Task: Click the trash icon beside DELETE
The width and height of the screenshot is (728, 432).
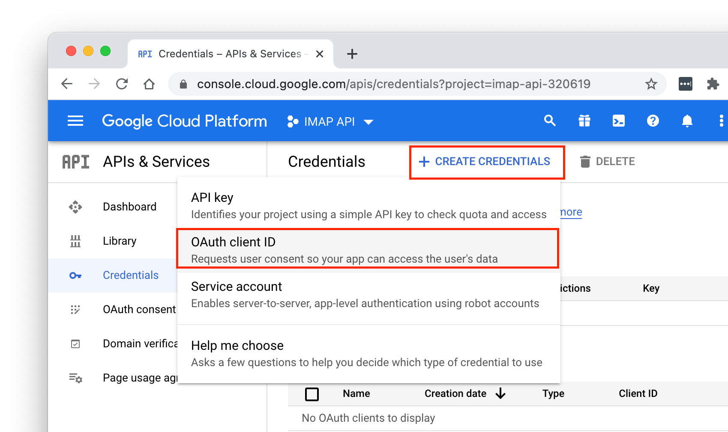Action: pos(585,162)
